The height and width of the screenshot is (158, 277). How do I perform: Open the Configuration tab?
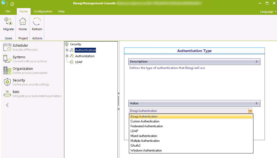coord(43,11)
